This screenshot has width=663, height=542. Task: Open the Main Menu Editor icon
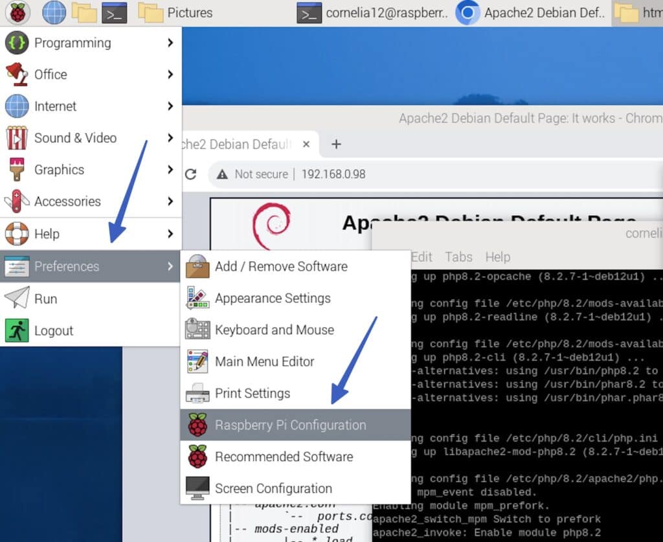pyautogui.click(x=197, y=361)
